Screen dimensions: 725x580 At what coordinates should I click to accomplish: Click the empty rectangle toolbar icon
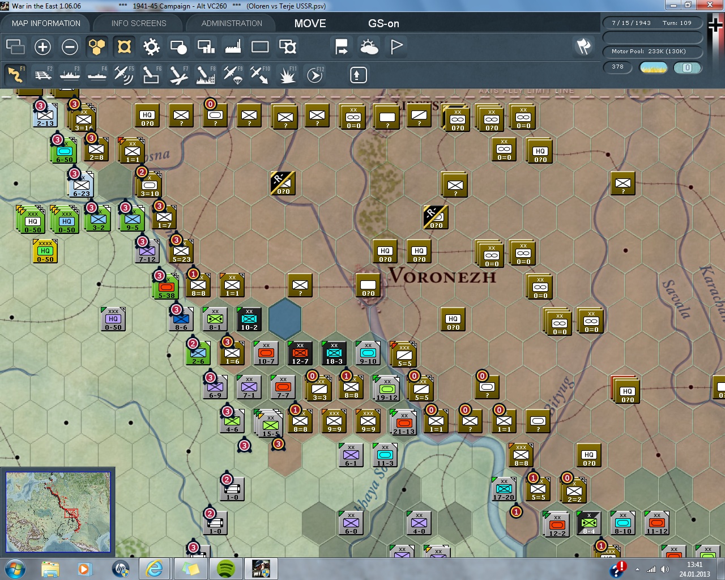260,46
